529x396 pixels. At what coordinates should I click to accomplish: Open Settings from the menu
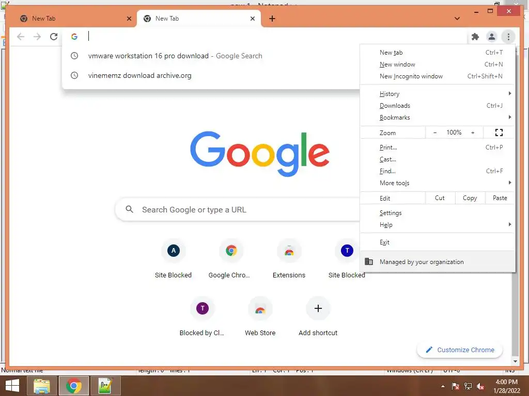point(438,213)
